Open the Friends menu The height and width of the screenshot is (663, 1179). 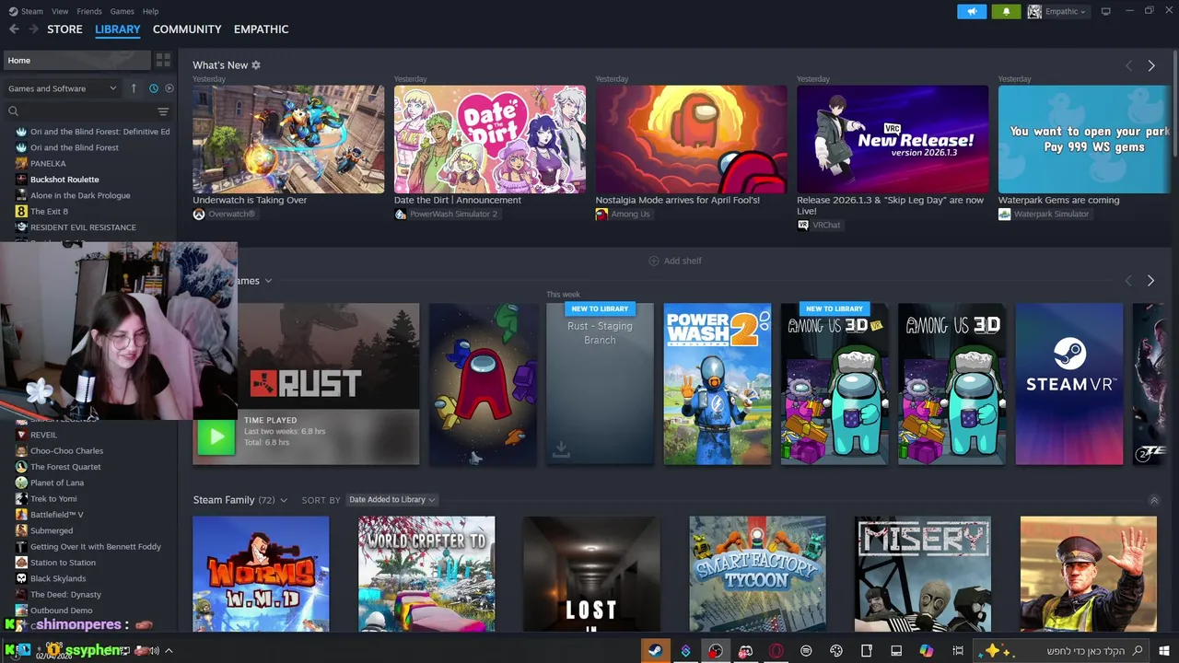click(89, 11)
